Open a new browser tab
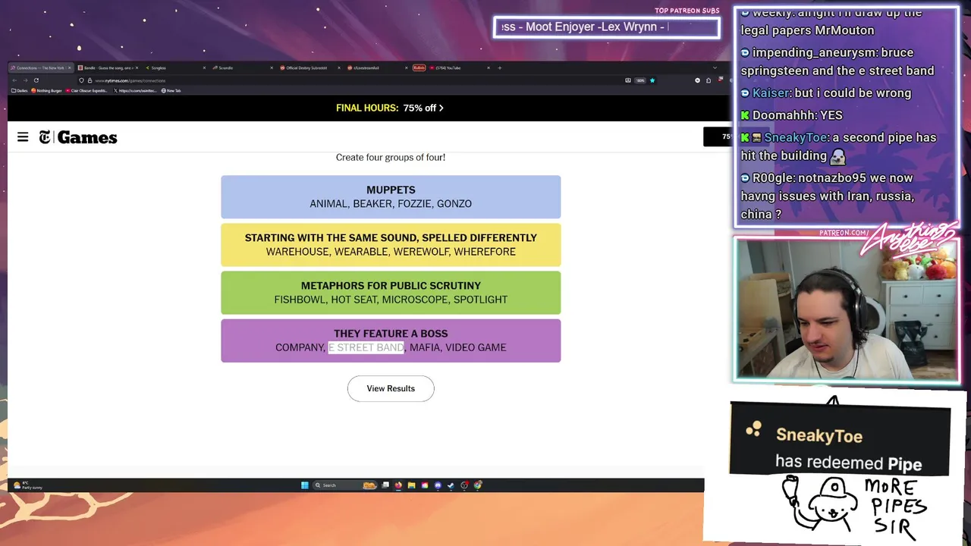 pos(499,67)
